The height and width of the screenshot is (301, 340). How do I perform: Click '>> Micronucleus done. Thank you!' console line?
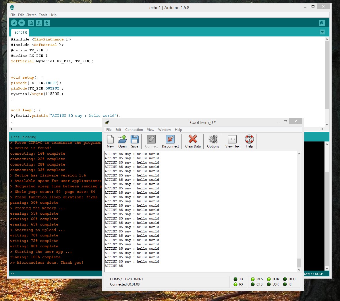47,263
